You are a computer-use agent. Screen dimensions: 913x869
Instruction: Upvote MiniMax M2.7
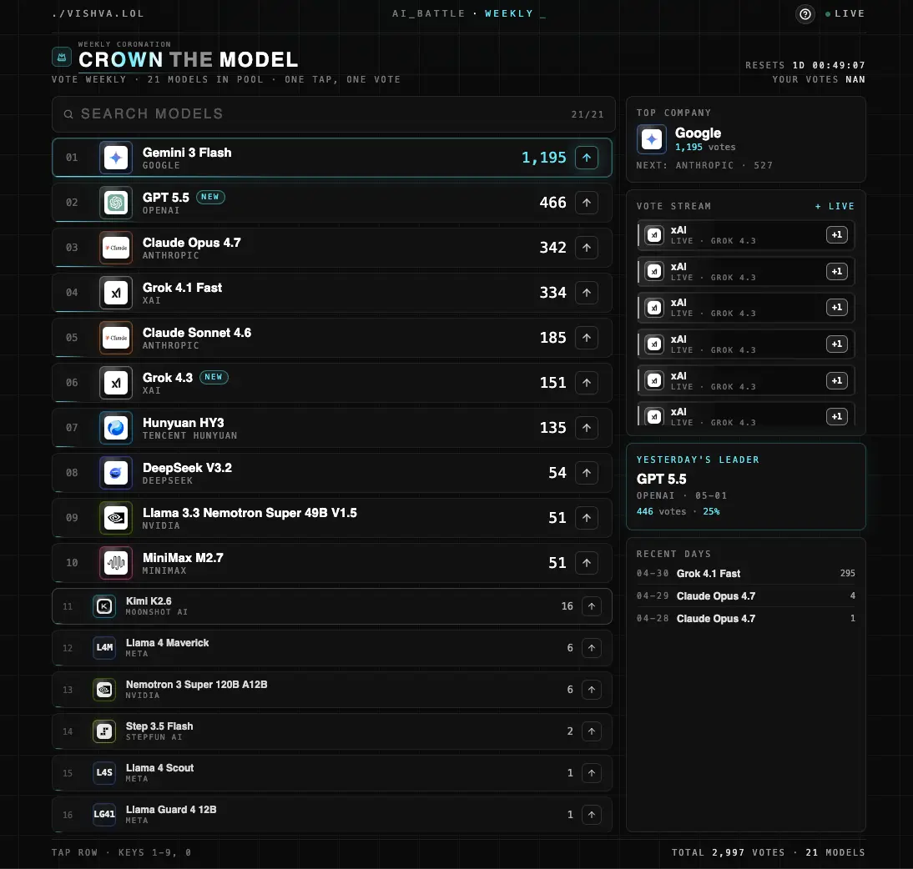coord(587,563)
